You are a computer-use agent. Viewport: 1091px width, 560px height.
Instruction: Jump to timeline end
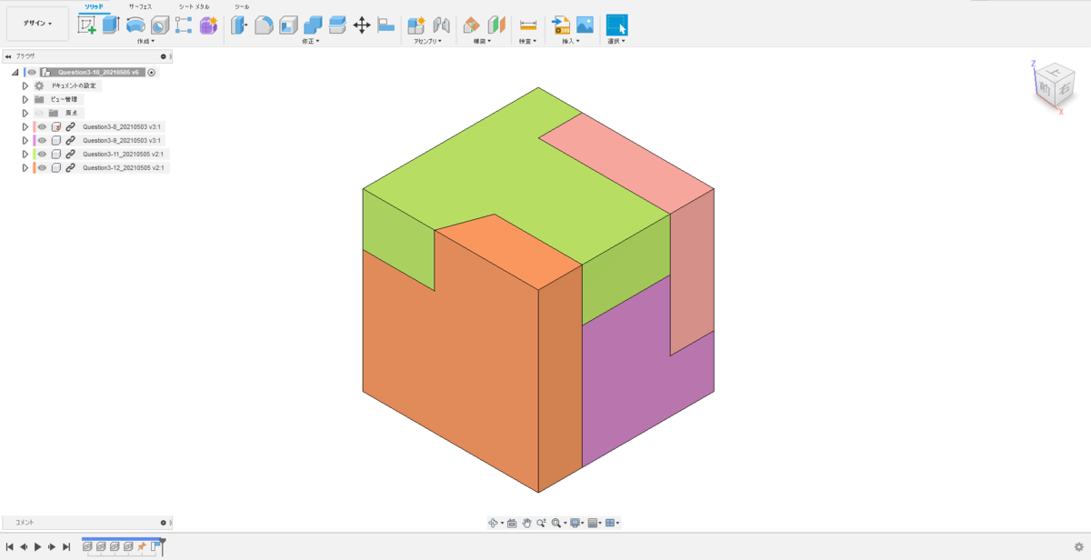65,547
